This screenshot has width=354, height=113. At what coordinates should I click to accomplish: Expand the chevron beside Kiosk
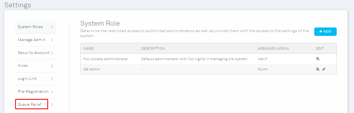coord(52,66)
